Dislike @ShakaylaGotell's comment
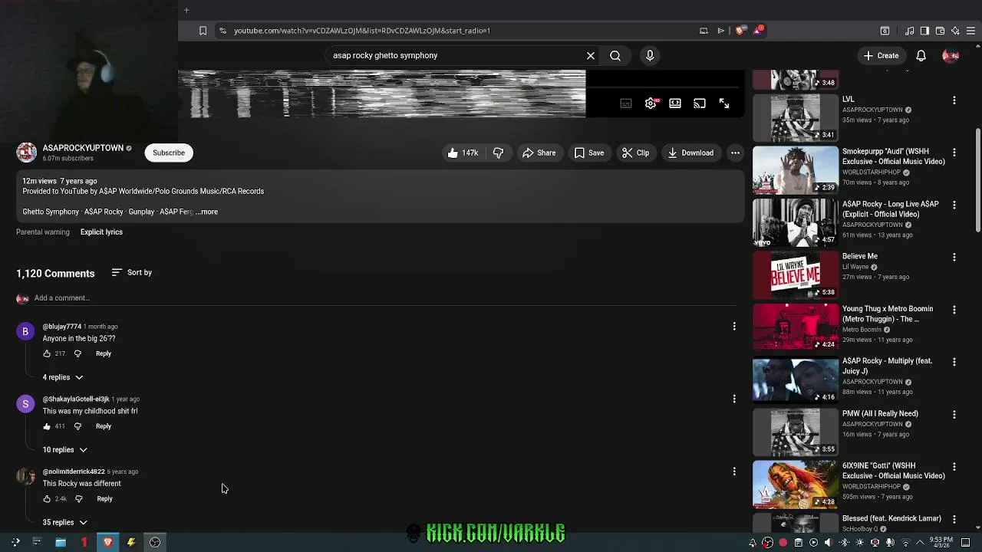 coord(77,426)
